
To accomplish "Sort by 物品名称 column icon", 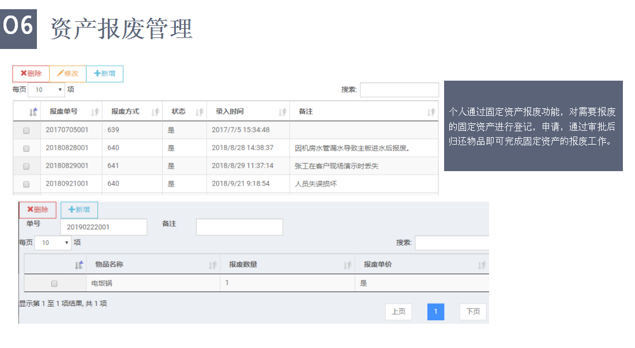I will click(x=213, y=265).
